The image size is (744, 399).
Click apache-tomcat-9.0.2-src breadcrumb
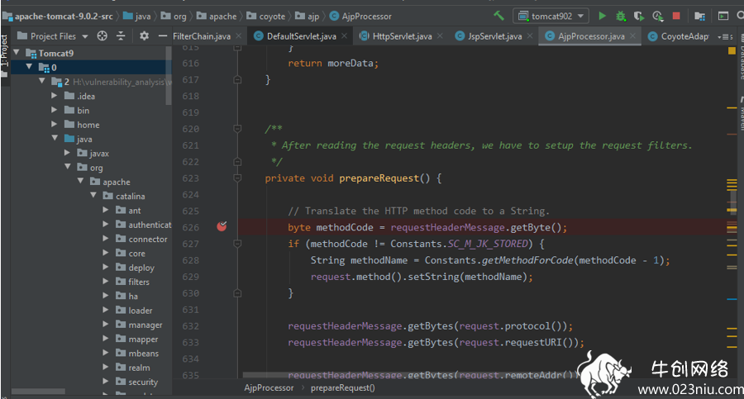(x=58, y=17)
